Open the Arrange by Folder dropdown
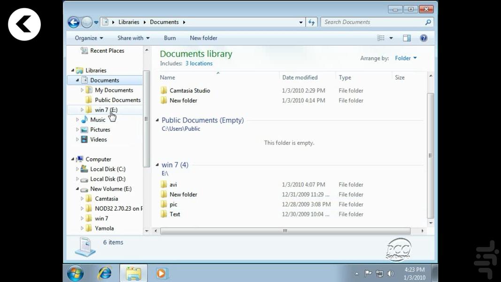 click(x=405, y=58)
